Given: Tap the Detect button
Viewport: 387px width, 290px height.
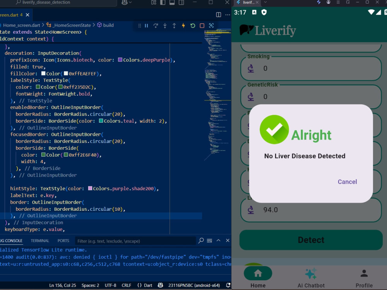Looking at the screenshot, I should click(x=311, y=240).
